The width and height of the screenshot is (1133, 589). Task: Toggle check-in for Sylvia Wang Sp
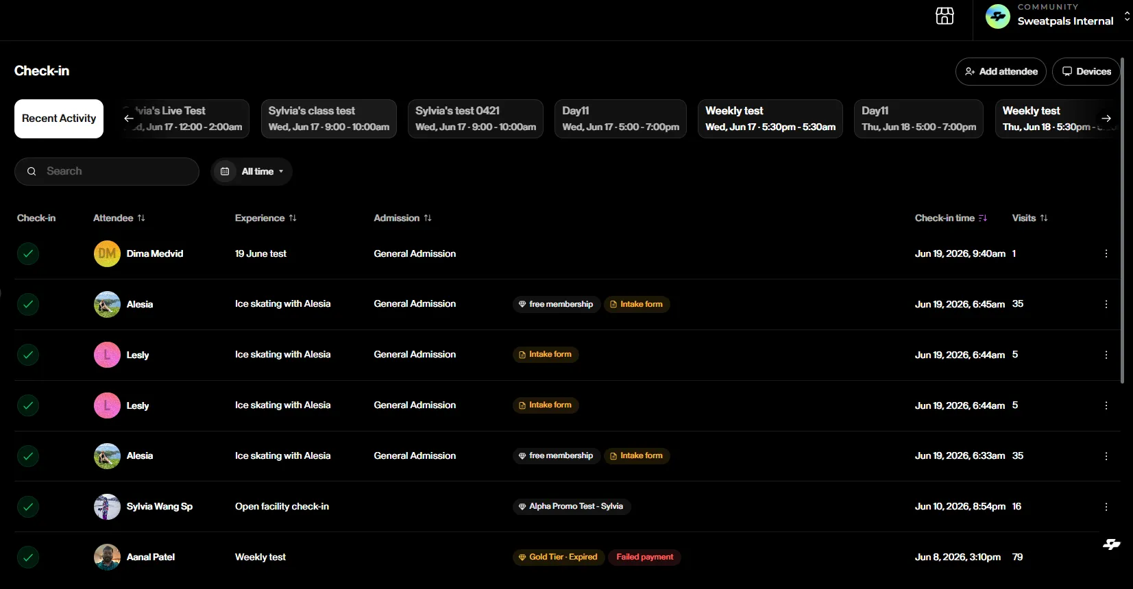point(28,507)
